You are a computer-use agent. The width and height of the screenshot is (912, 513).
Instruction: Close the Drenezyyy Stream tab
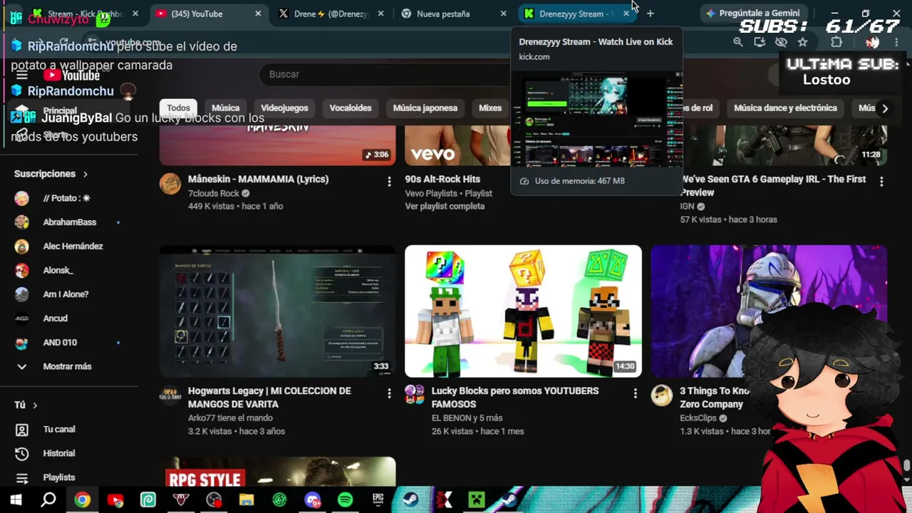coord(626,14)
